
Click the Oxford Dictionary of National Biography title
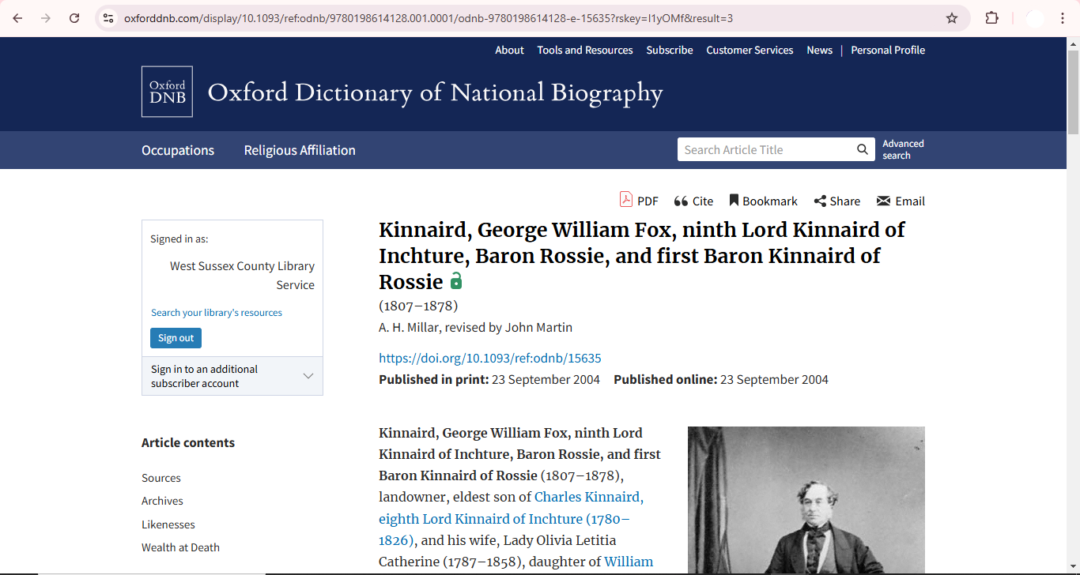pyautogui.click(x=435, y=92)
